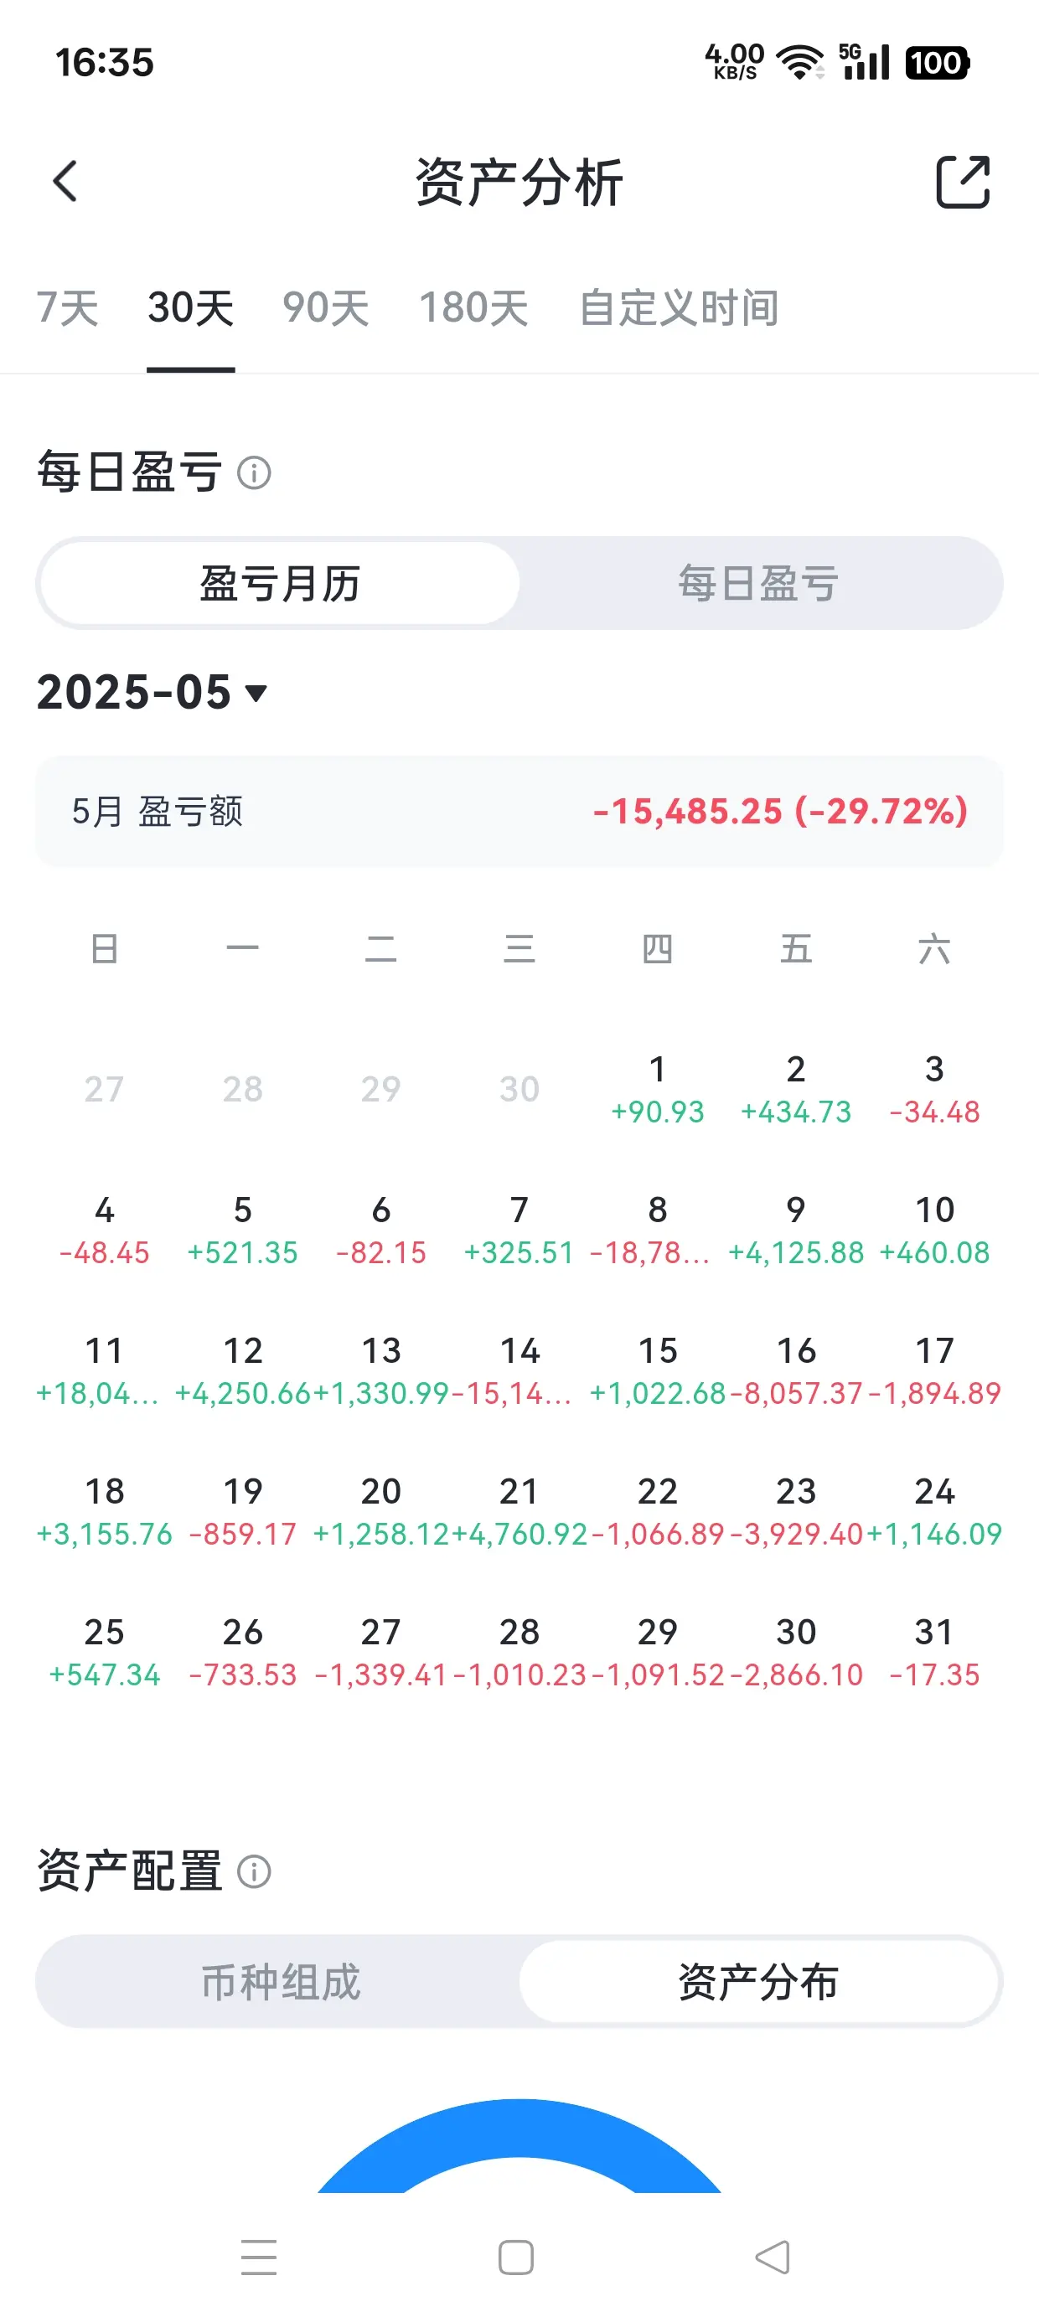
Task: Select 资产分布 segment
Action: (x=758, y=1981)
